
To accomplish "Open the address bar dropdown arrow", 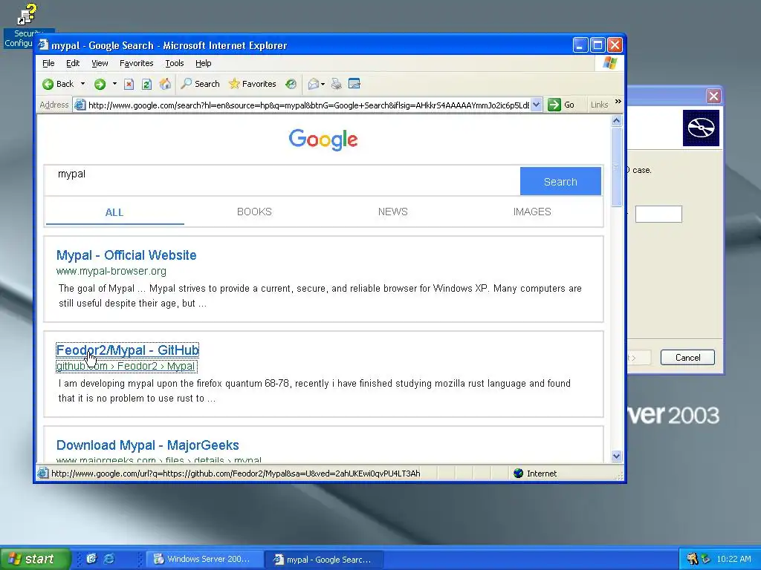I will coord(536,105).
